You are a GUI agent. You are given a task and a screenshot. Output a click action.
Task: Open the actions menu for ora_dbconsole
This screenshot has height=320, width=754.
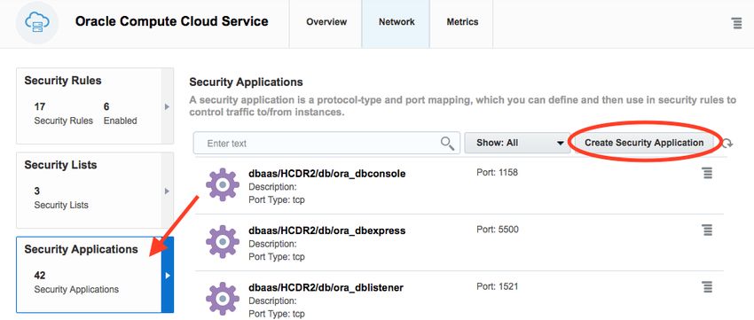(x=707, y=173)
